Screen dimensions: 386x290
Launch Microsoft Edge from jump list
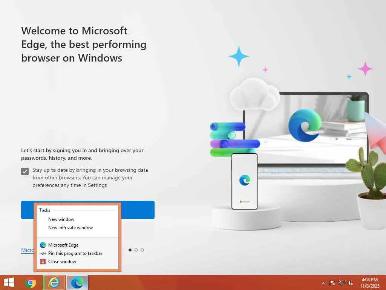tap(77, 245)
